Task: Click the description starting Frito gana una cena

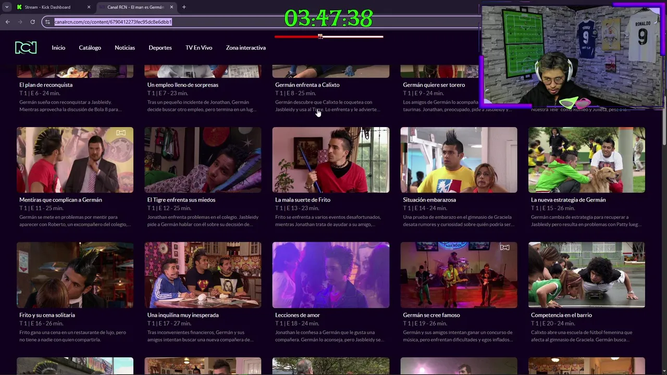Action: pyautogui.click(x=72, y=336)
